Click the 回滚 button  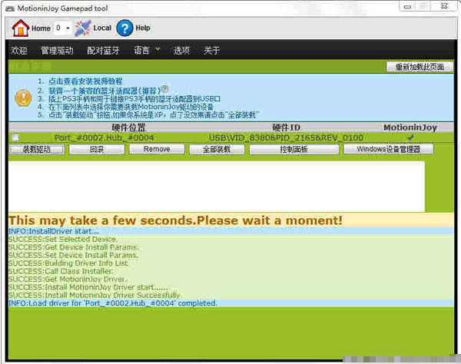(x=97, y=149)
